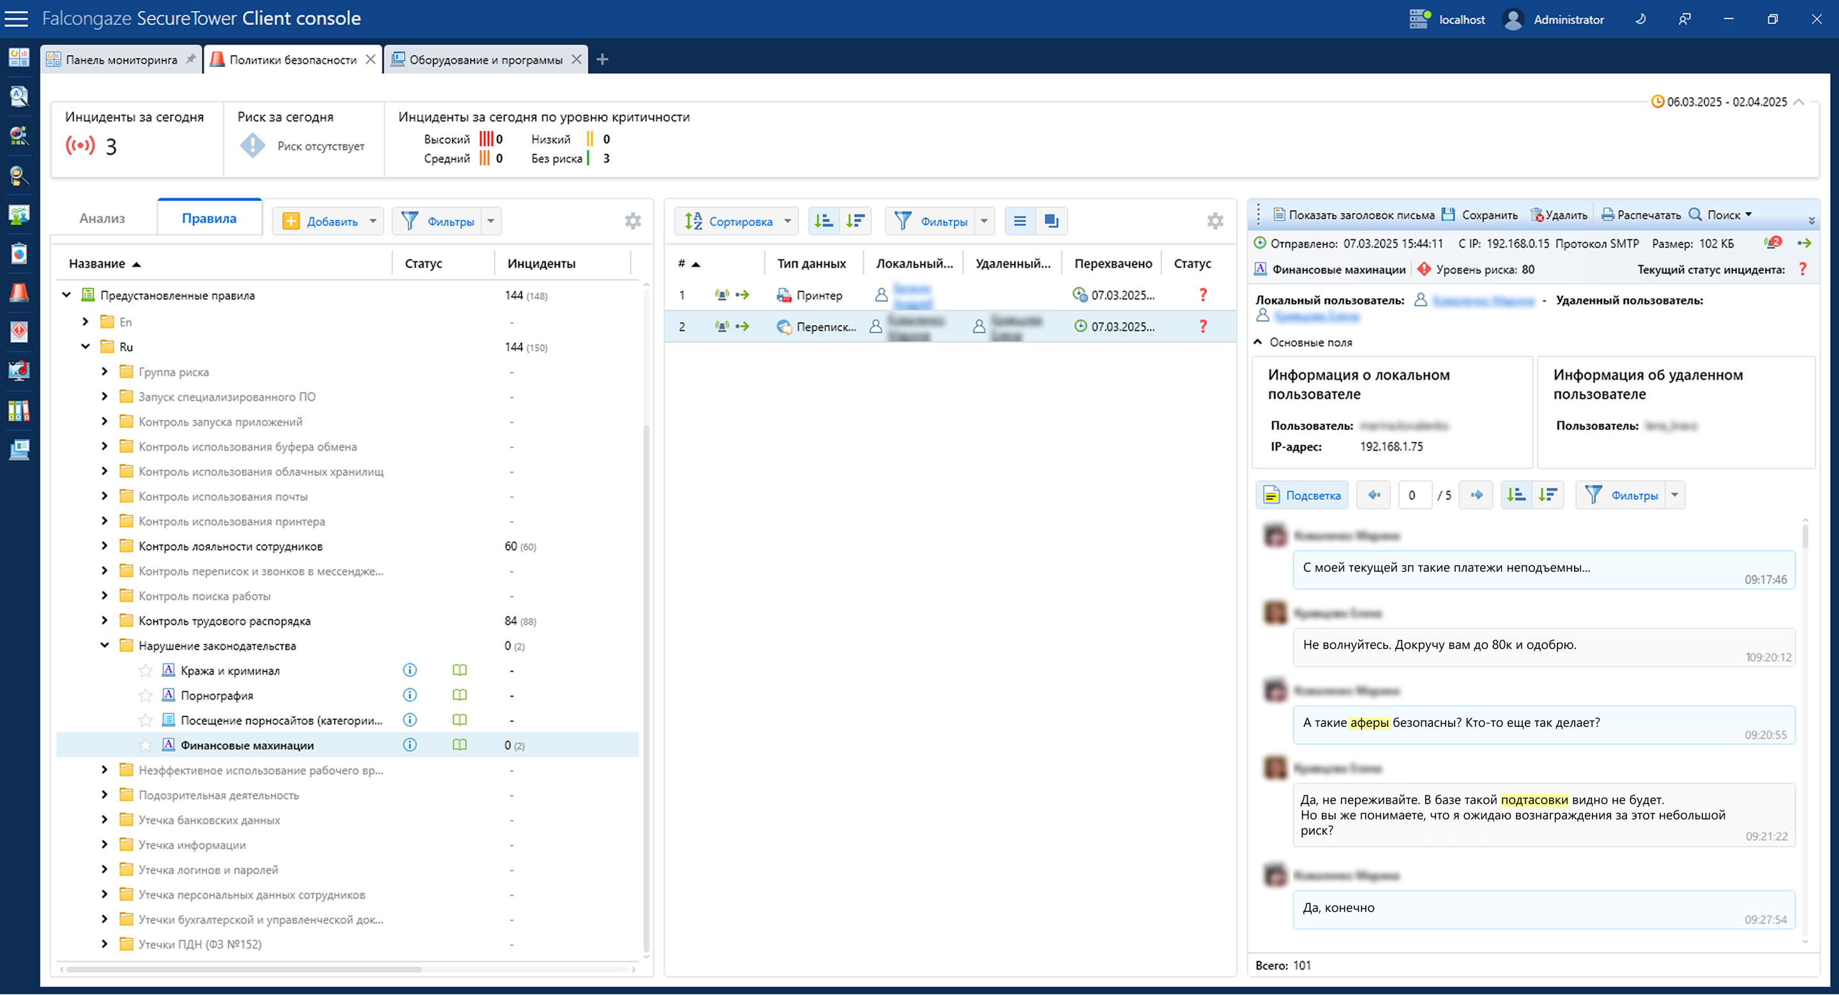Collapse Нарушение законодательства folder
Screen dimensions: 1839x995
point(105,646)
